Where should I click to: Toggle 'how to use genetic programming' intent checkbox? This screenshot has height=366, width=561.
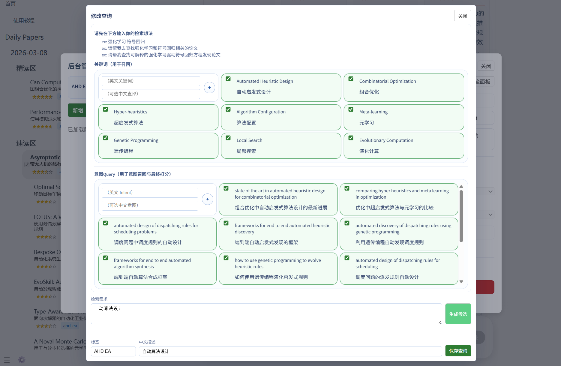(226, 258)
